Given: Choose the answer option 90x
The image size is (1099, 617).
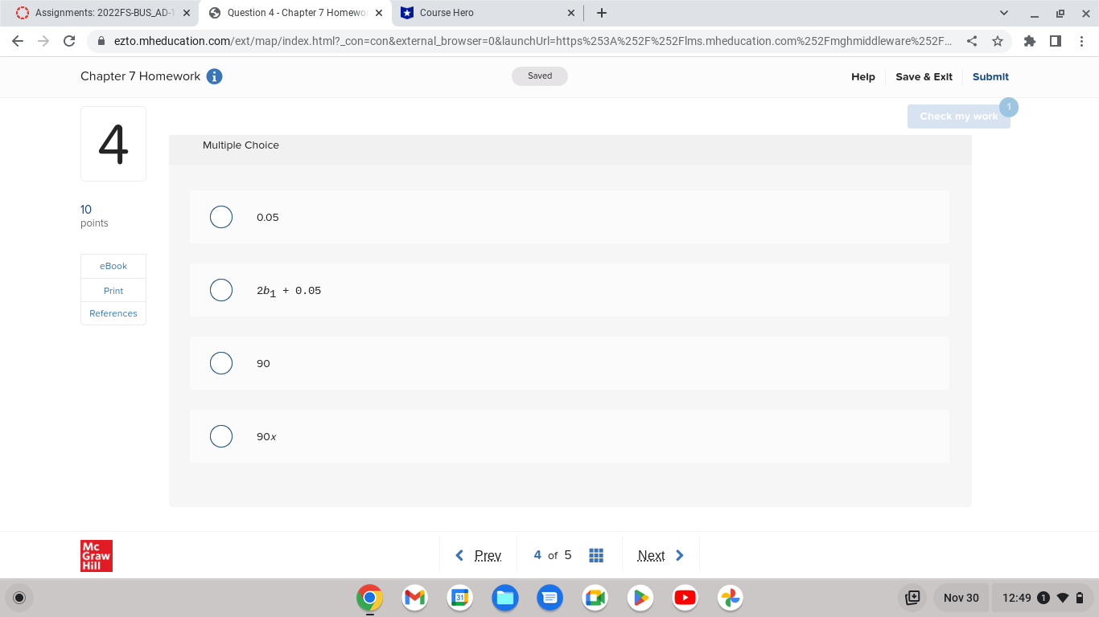Looking at the screenshot, I should pos(221,436).
